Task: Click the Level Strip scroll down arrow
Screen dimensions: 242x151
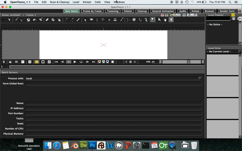Action: click(240, 137)
